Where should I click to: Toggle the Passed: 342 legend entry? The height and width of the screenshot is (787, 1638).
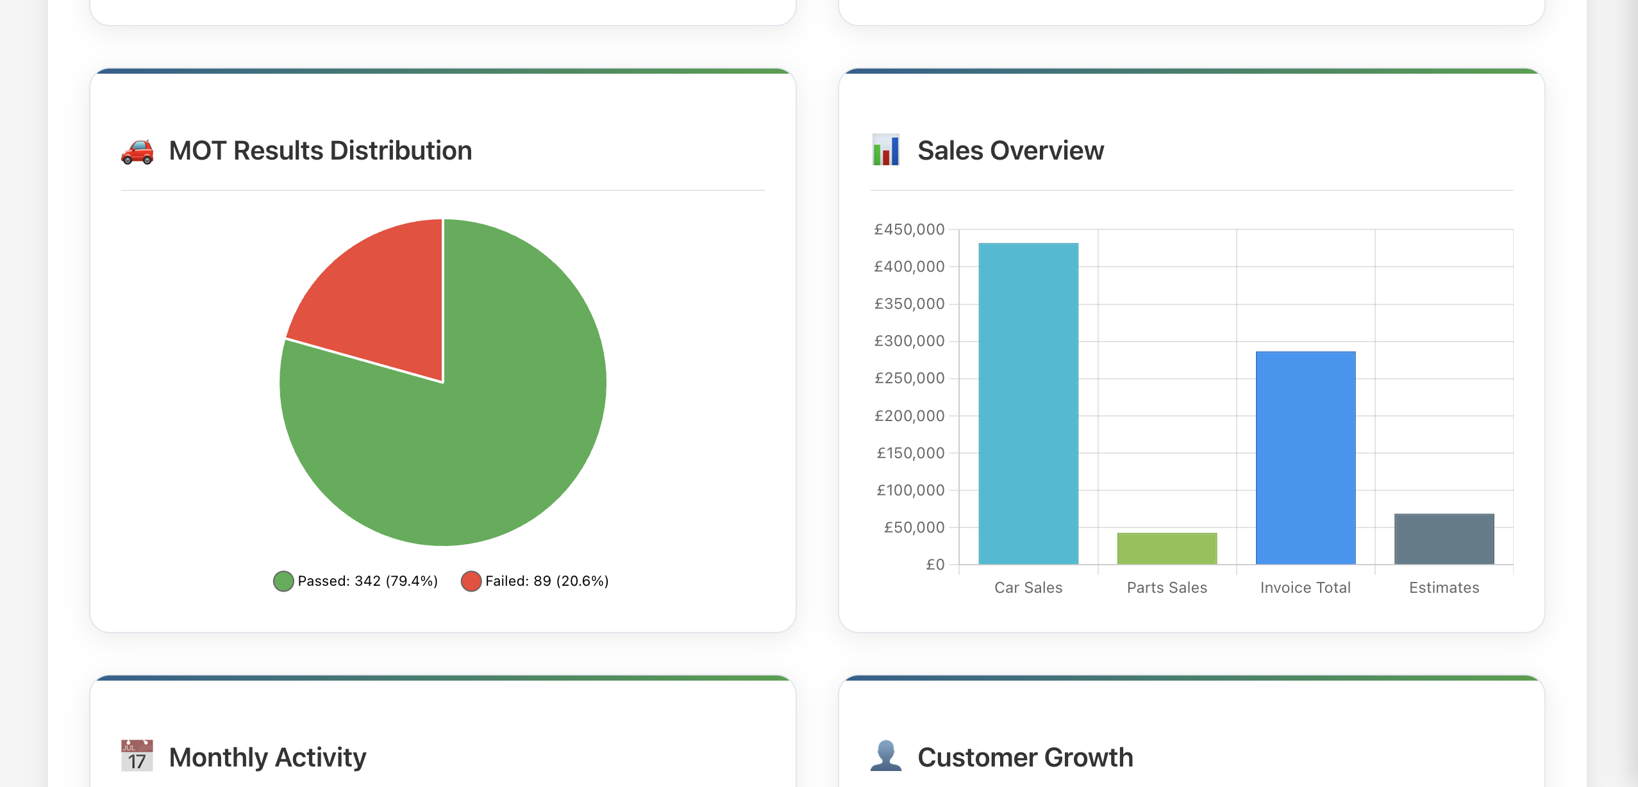coord(358,581)
